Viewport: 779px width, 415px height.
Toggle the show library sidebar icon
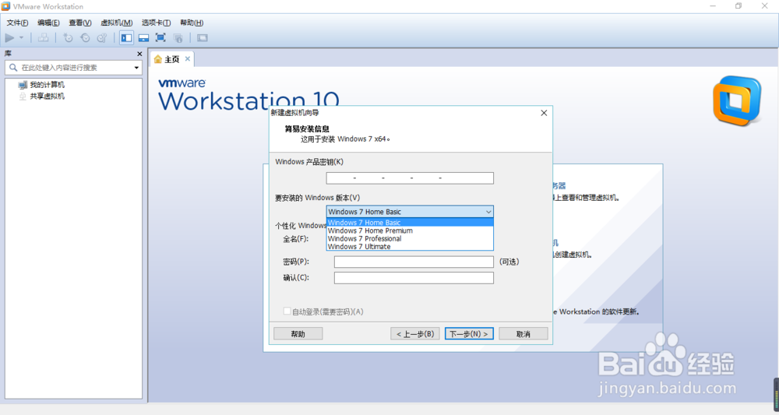[x=127, y=37]
